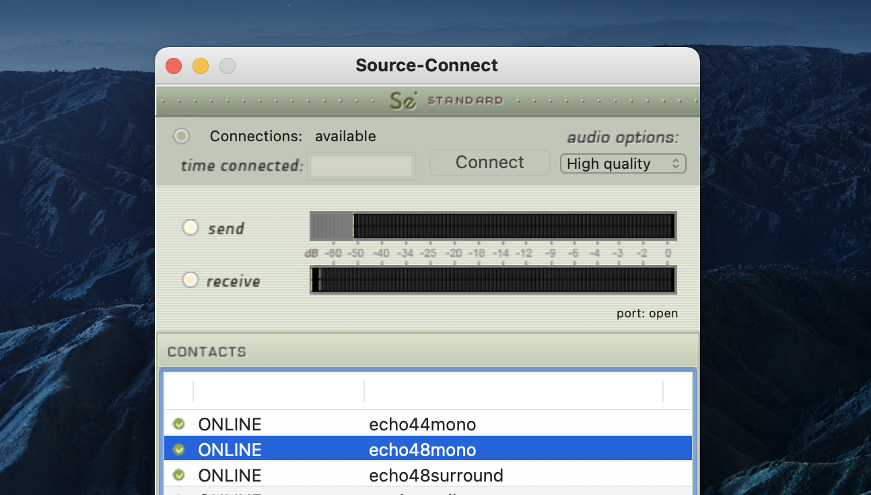Click the Source-Connect Standard logo
The image size is (871, 495).
point(446,101)
